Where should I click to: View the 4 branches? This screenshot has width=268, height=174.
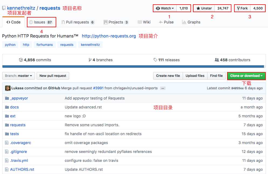click(101, 60)
